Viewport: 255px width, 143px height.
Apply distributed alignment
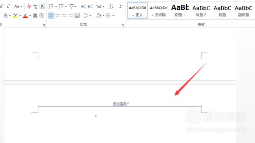tap(77, 16)
